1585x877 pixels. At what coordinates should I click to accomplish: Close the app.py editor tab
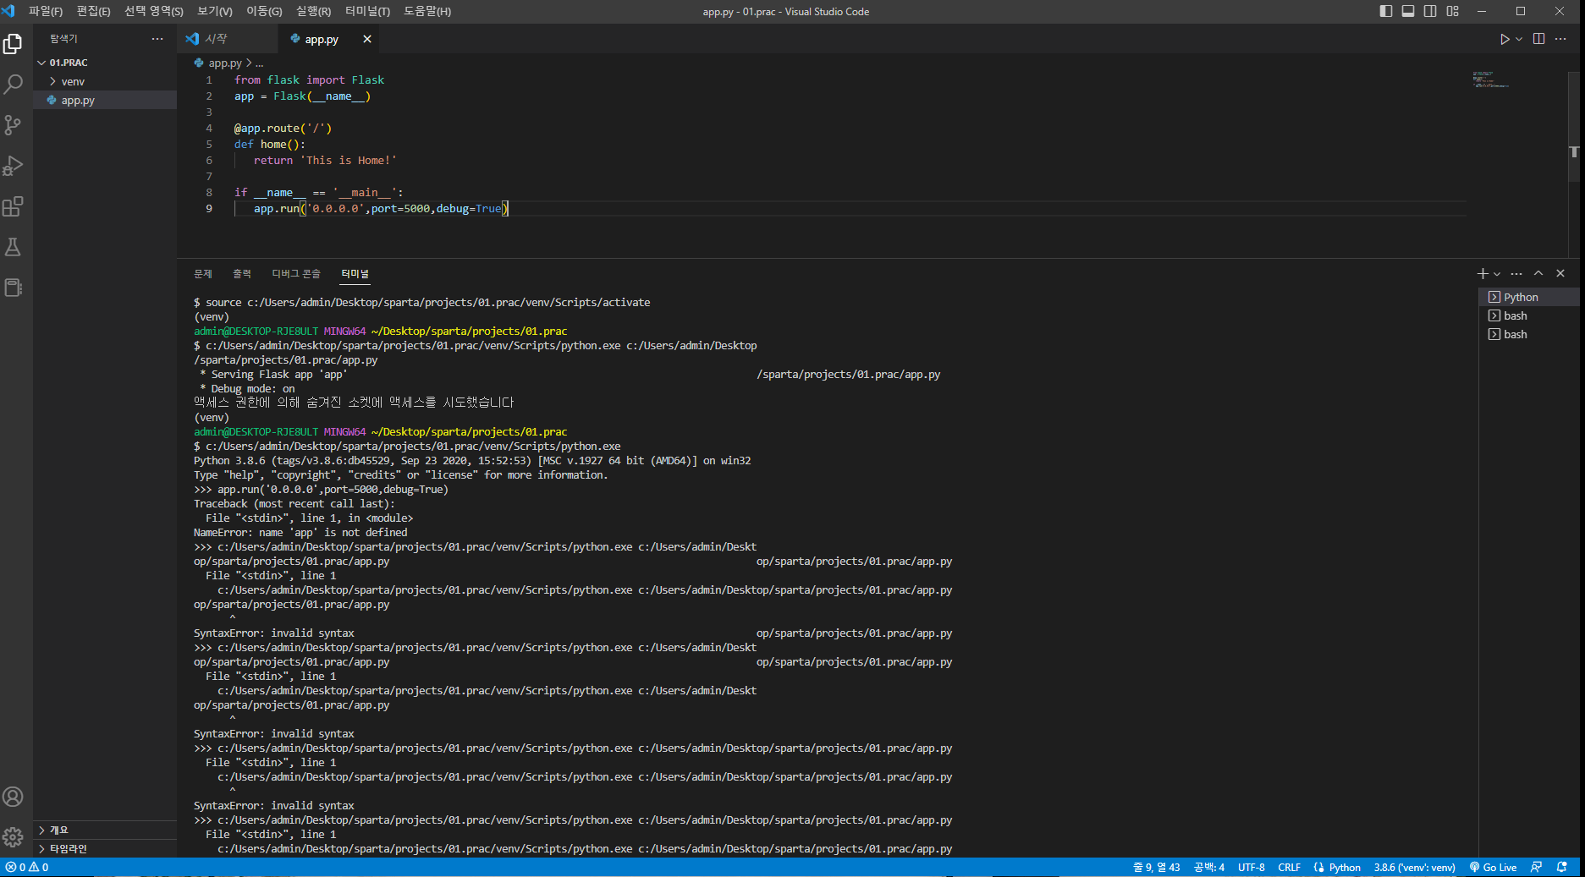pyautogui.click(x=367, y=39)
